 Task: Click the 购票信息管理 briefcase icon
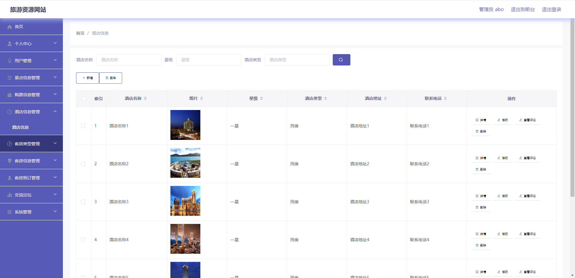pos(10,95)
